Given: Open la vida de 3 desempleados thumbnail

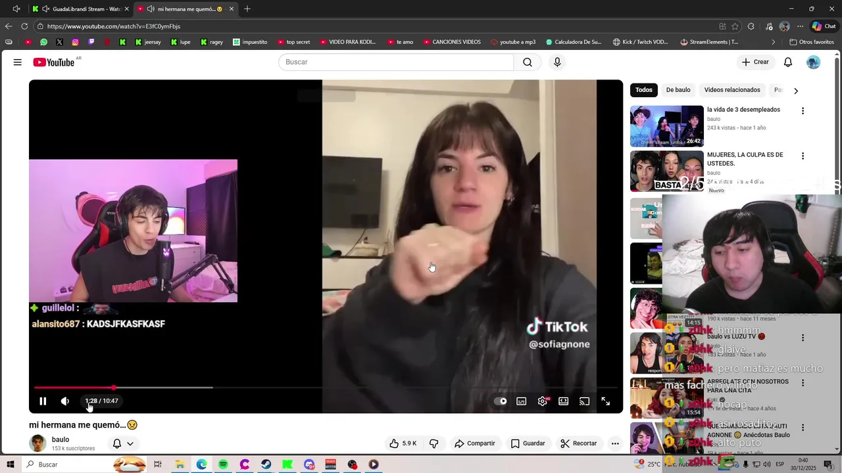Looking at the screenshot, I should 667,126.
